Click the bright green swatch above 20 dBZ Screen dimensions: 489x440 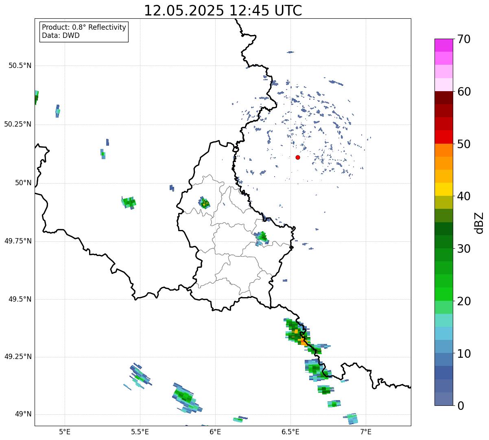[x=443, y=294]
